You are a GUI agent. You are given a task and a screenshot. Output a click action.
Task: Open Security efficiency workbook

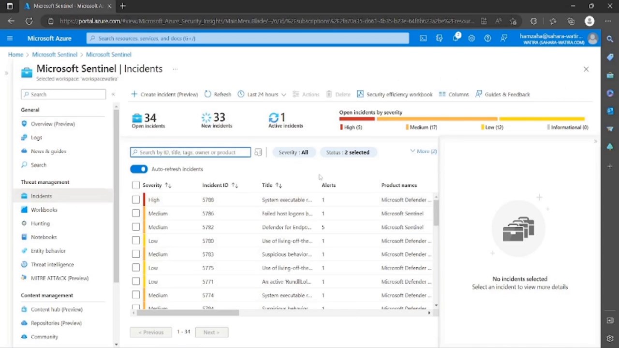point(395,94)
